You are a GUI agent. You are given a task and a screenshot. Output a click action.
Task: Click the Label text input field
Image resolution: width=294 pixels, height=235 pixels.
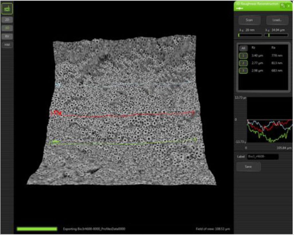coord(263,157)
